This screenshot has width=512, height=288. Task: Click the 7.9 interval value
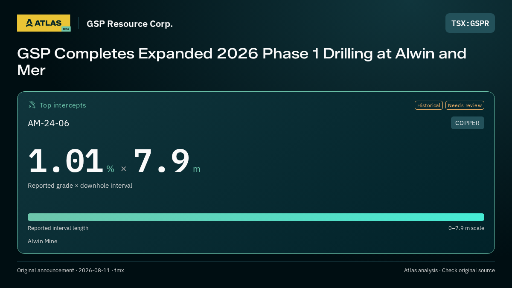[161, 161]
